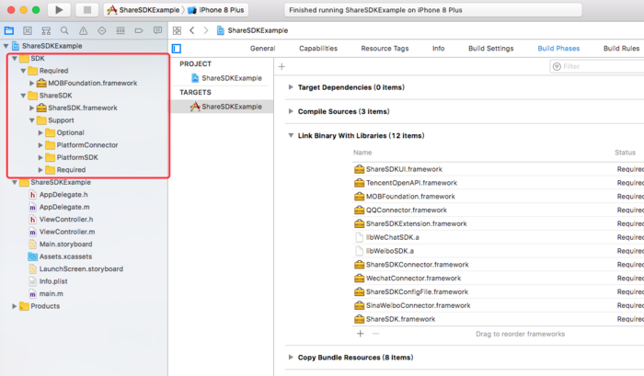Select AppDelegate.m in the navigator
Viewport: 644px width, 376px height.
tap(64, 207)
